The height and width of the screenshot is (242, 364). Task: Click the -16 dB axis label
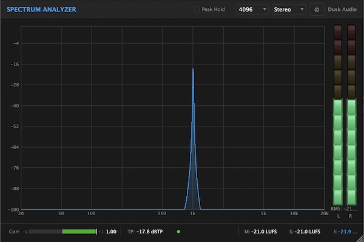click(x=15, y=64)
